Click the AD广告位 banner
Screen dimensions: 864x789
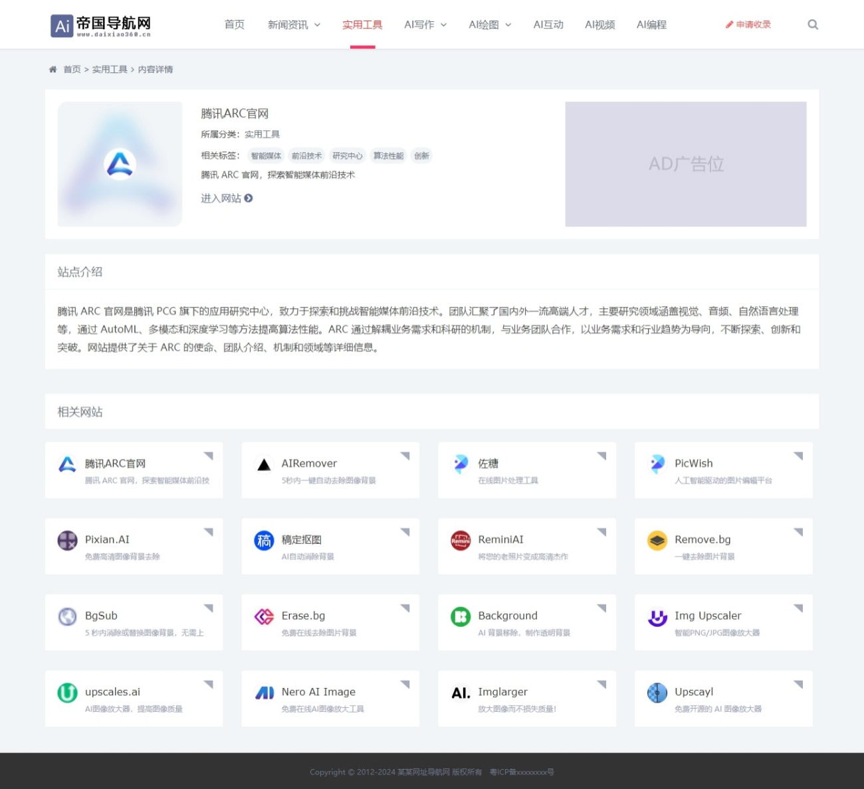point(685,164)
